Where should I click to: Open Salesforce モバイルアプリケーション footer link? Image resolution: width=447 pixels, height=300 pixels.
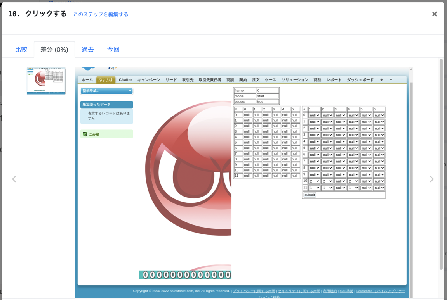[x=381, y=291]
